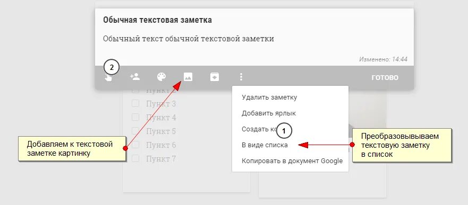Click the reminder finger icon in note toolbar

point(109,78)
